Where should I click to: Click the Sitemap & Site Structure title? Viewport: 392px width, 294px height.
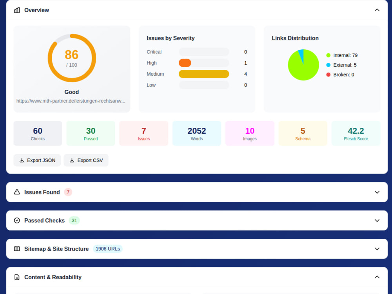click(x=56, y=249)
